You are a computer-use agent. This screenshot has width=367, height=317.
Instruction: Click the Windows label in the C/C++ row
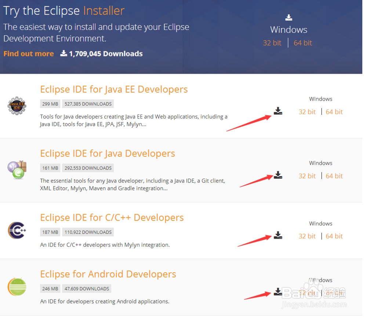[x=321, y=224]
